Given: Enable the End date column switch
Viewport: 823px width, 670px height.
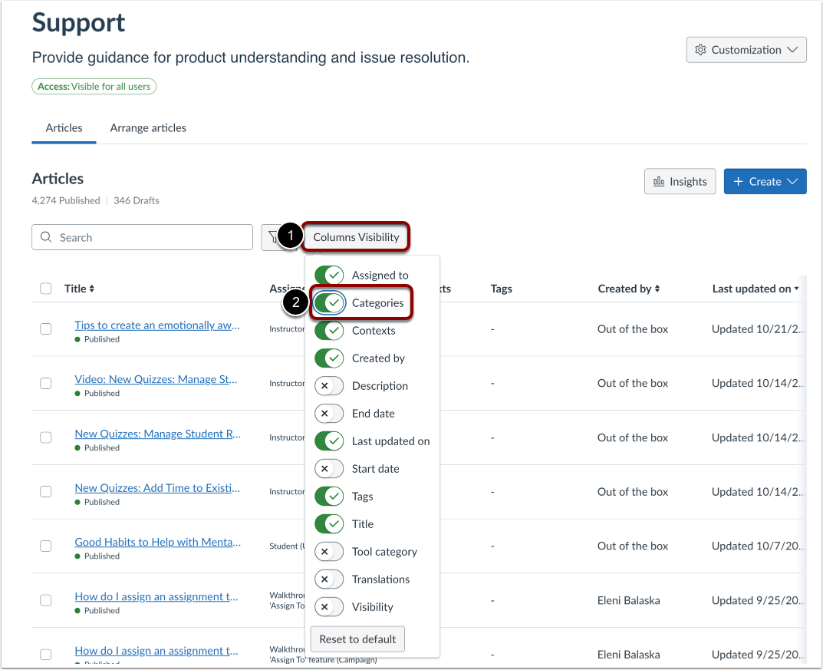Looking at the screenshot, I should coord(329,414).
